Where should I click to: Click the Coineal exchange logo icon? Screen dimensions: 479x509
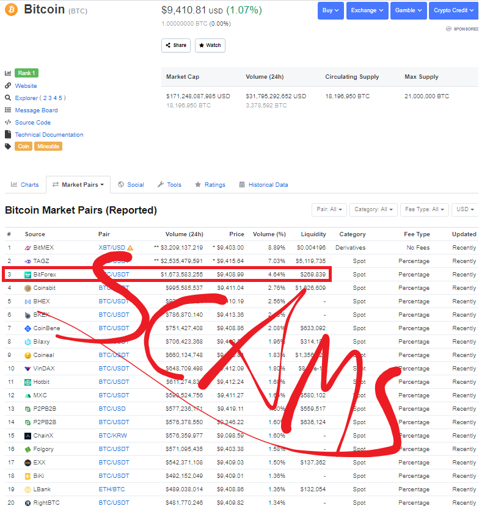click(27, 355)
